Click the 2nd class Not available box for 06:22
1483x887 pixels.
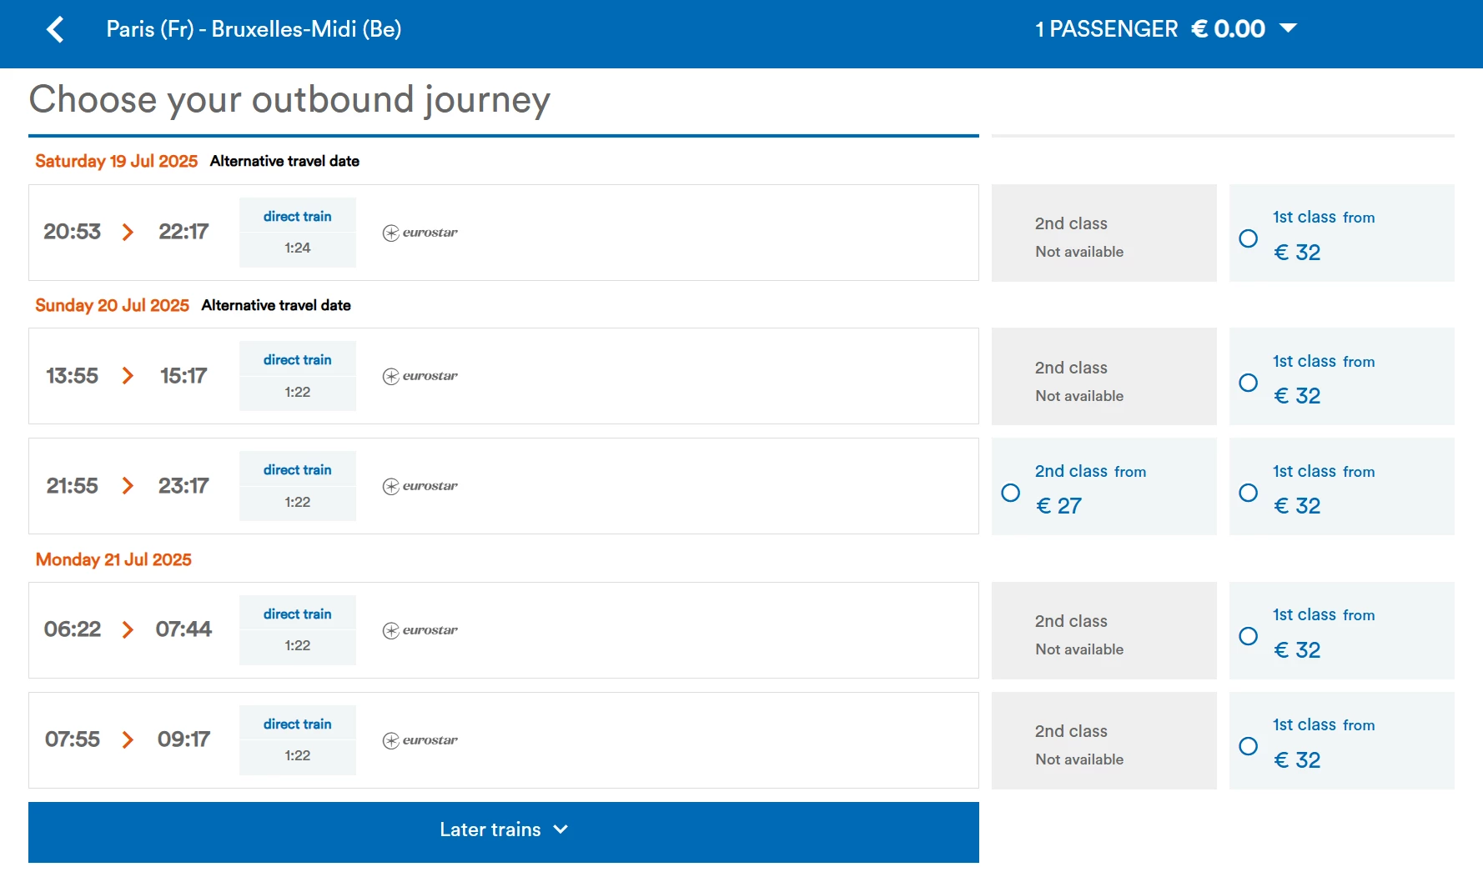coord(1104,630)
